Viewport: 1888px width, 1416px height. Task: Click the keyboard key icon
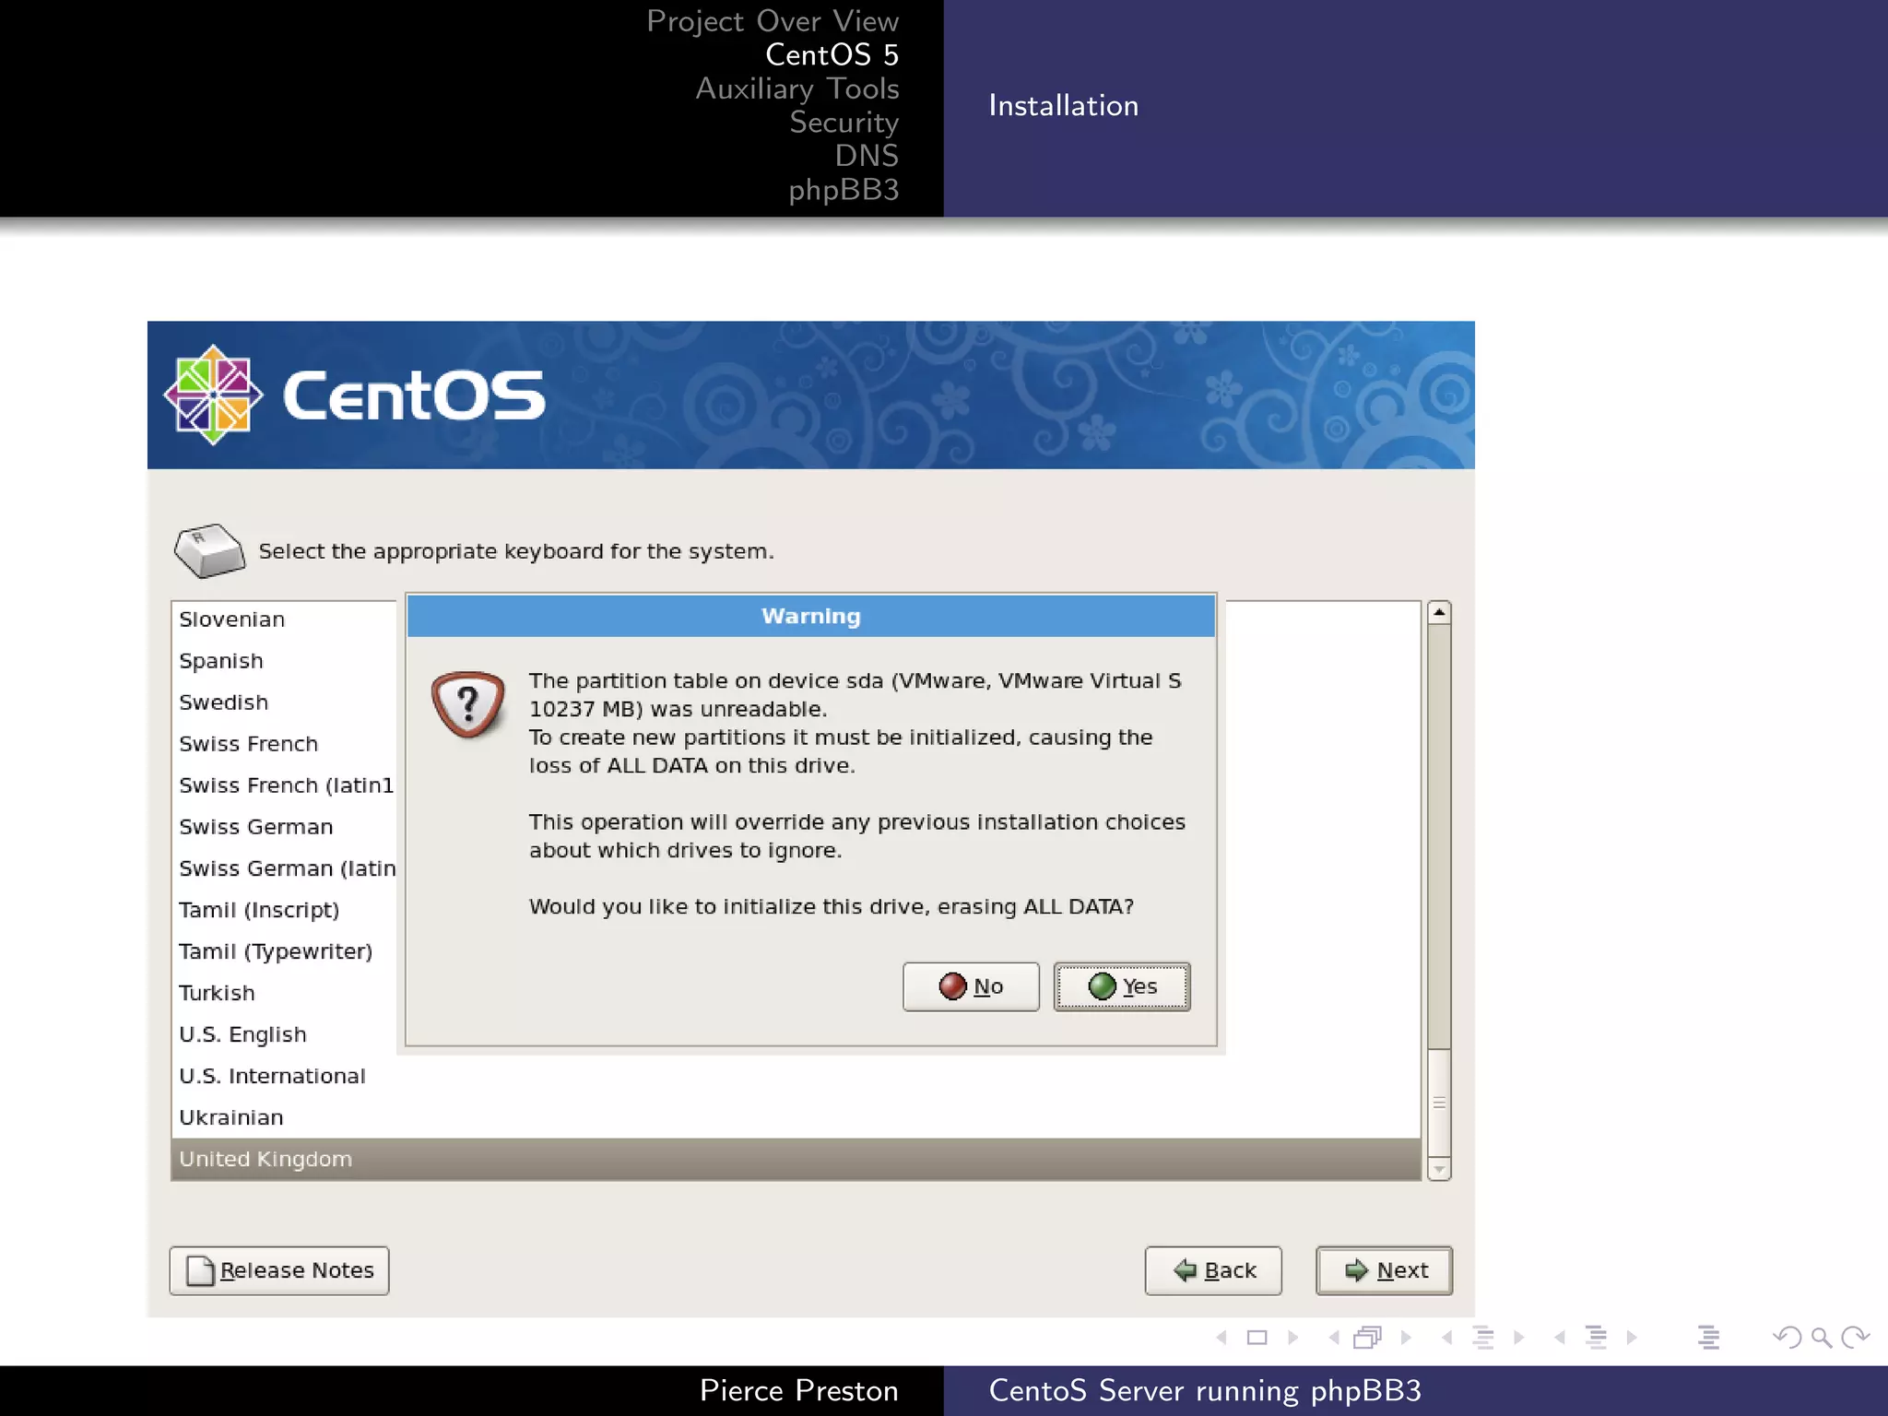[x=209, y=550]
